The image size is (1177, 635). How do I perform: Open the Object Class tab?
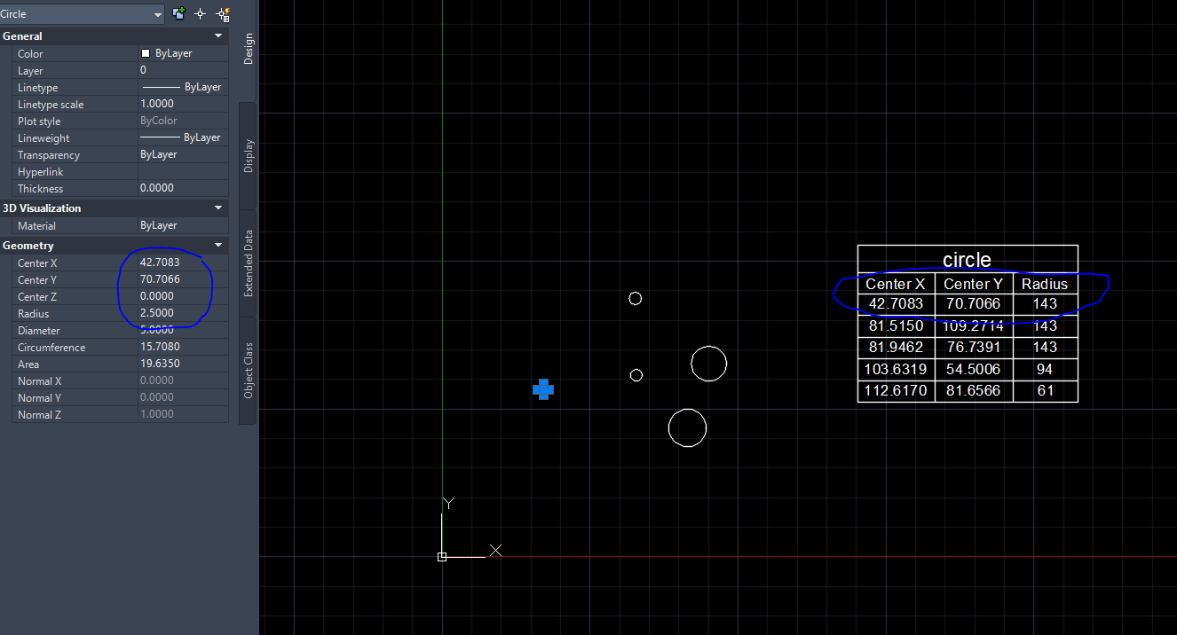click(x=249, y=370)
